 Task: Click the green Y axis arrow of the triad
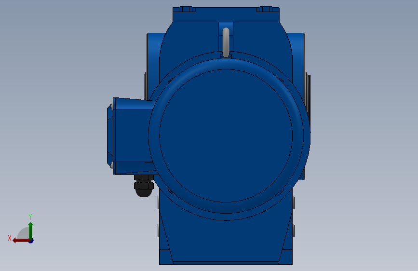pyautogui.click(x=31, y=230)
